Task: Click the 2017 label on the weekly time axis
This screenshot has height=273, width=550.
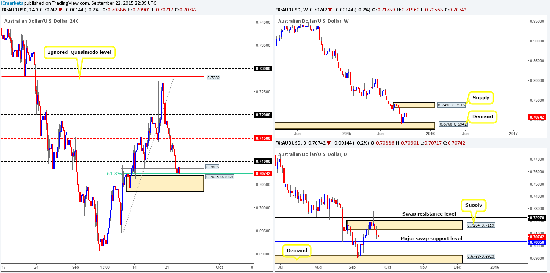Action: pyautogui.click(x=513, y=134)
